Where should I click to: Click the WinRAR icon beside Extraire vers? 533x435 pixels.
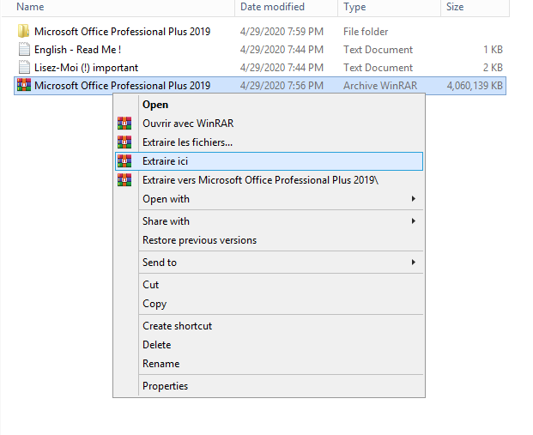tap(124, 180)
